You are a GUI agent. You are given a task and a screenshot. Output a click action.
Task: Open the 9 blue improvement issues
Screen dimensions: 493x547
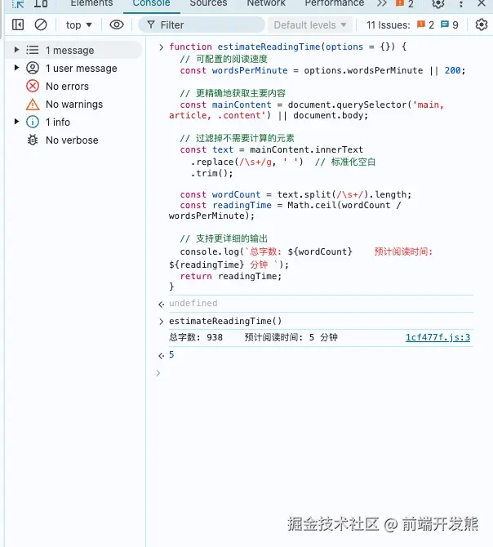click(x=450, y=24)
